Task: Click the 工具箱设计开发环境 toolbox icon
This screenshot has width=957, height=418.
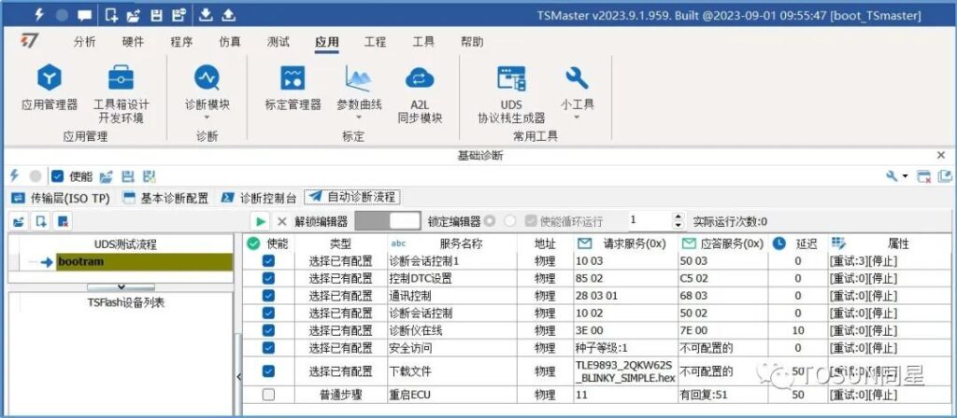Action: (x=121, y=79)
